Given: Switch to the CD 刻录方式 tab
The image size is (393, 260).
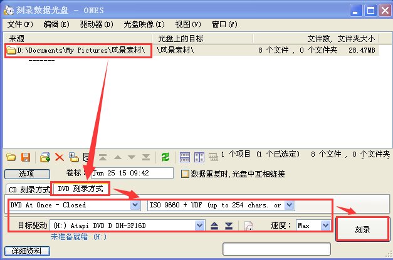Looking at the screenshot, I should click(29, 190).
